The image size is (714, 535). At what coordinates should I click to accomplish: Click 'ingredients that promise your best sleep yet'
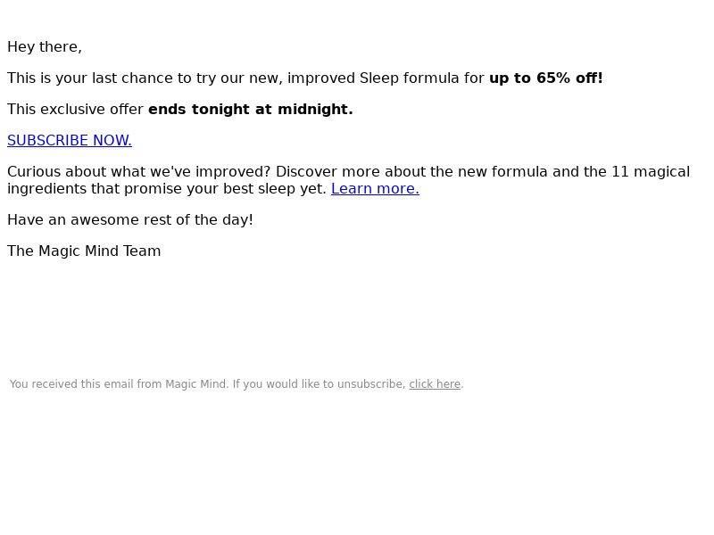pos(165,189)
